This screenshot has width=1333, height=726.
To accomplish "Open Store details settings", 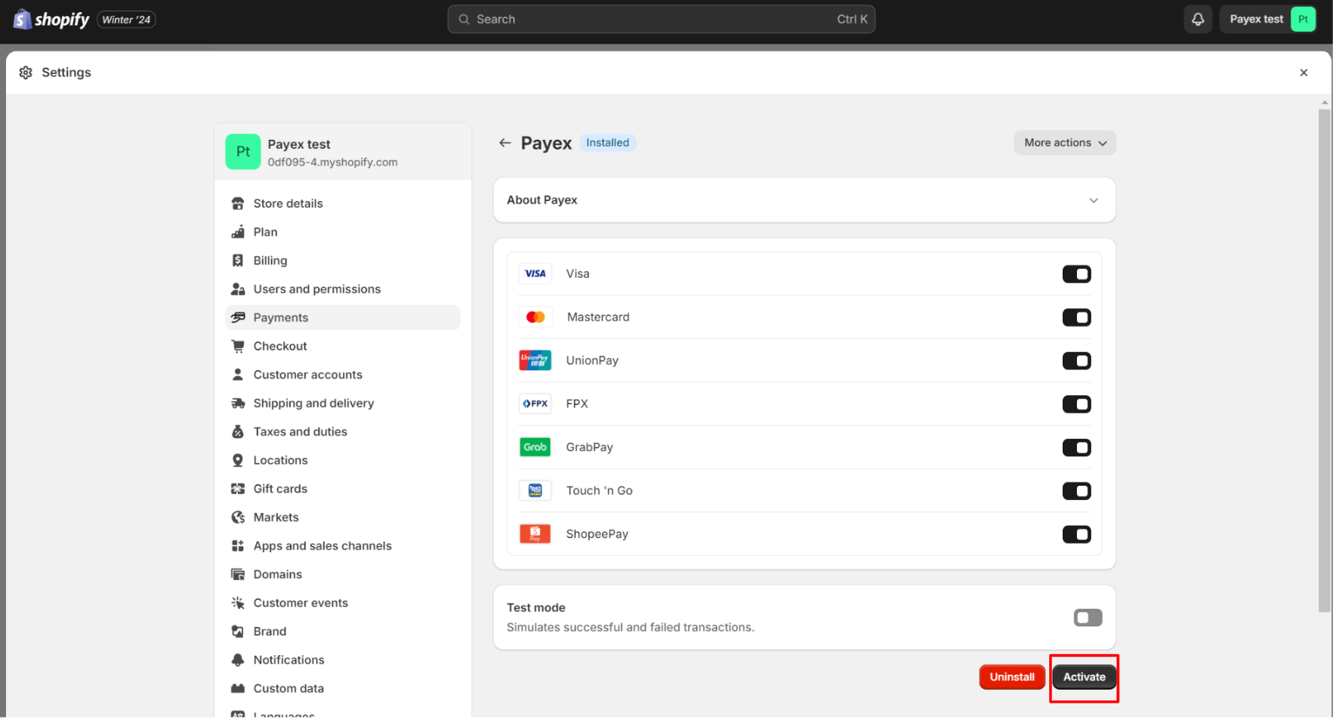I will tap(343, 203).
